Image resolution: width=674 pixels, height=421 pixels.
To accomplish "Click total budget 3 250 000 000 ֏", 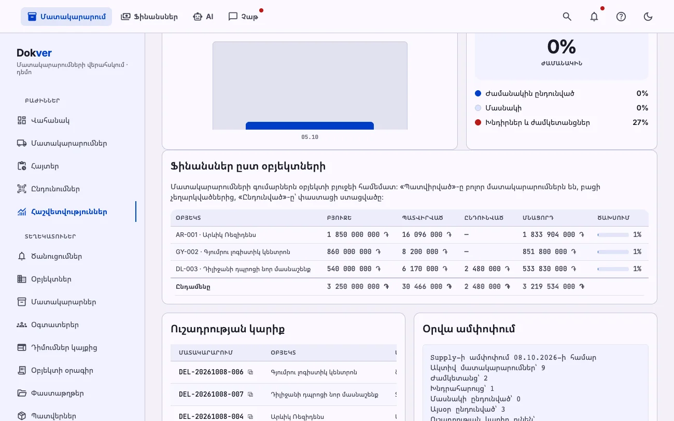I will (358, 287).
